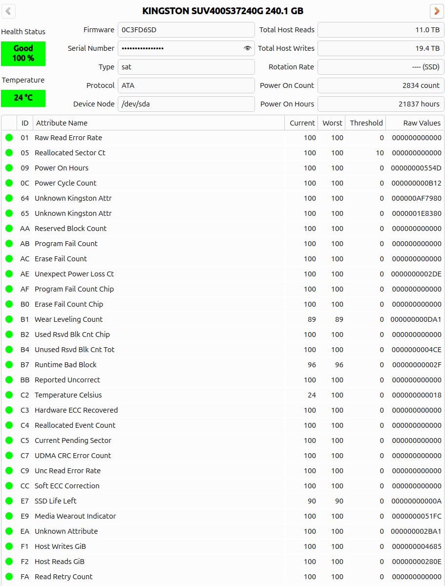Click raw value 000000004685 of Host Writes GiB
This screenshot has width=445, height=586.
coord(417,546)
